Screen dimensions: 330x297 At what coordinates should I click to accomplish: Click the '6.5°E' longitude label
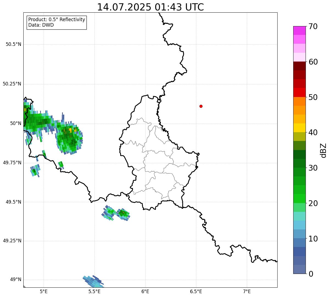point(196,292)
